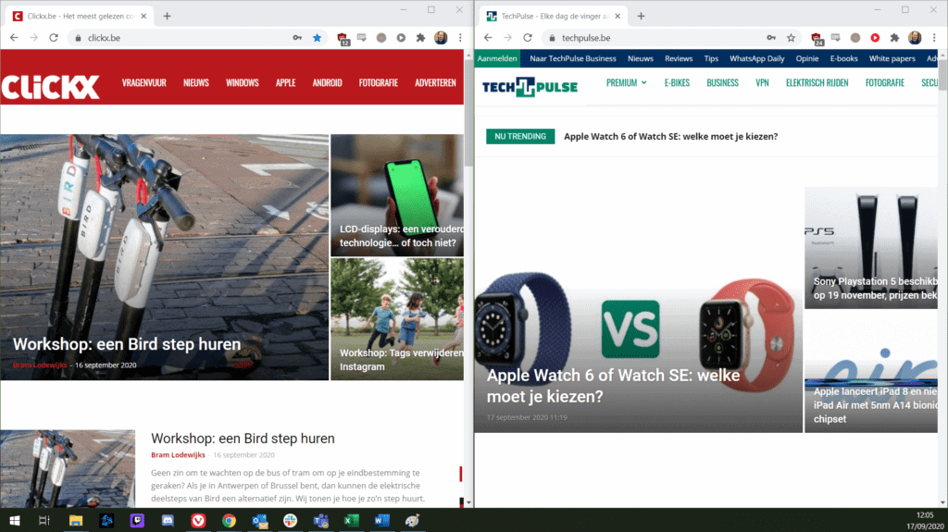This screenshot has height=532, width=948.
Task: Launch Twitch from the taskbar
Action: tap(137, 521)
